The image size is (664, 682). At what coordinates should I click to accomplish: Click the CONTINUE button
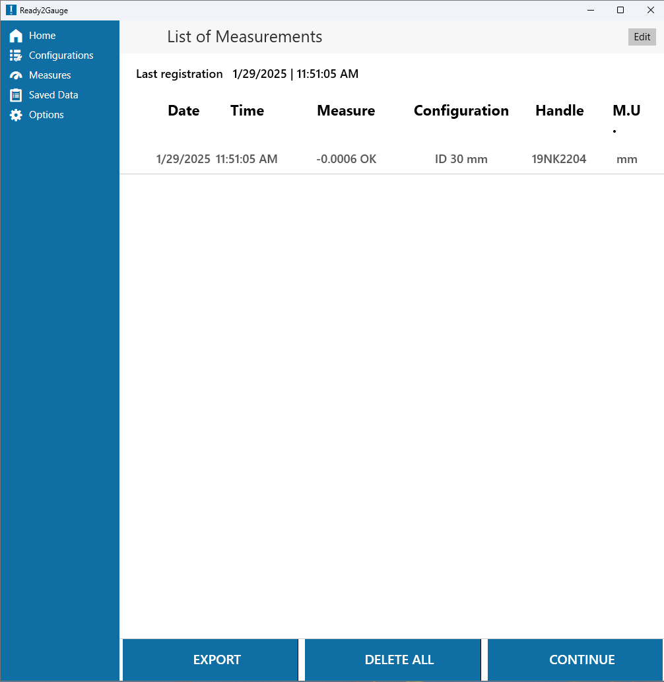576,660
